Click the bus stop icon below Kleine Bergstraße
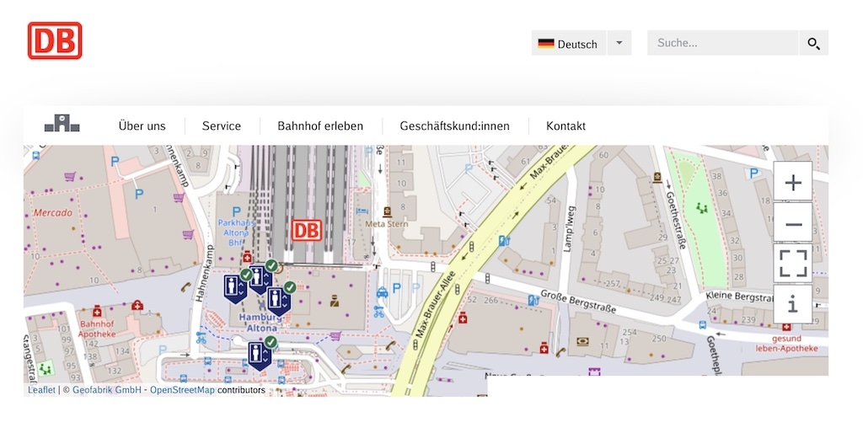 pyautogui.click(x=703, y=324)
